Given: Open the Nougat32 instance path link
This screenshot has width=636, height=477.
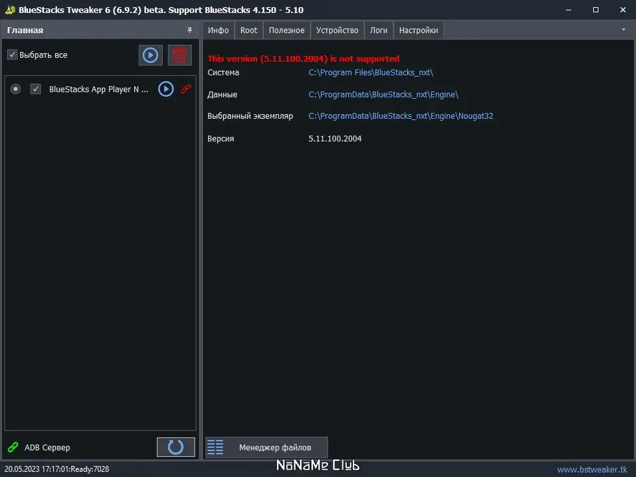Looking at the screenshot, I should (401, 116).
